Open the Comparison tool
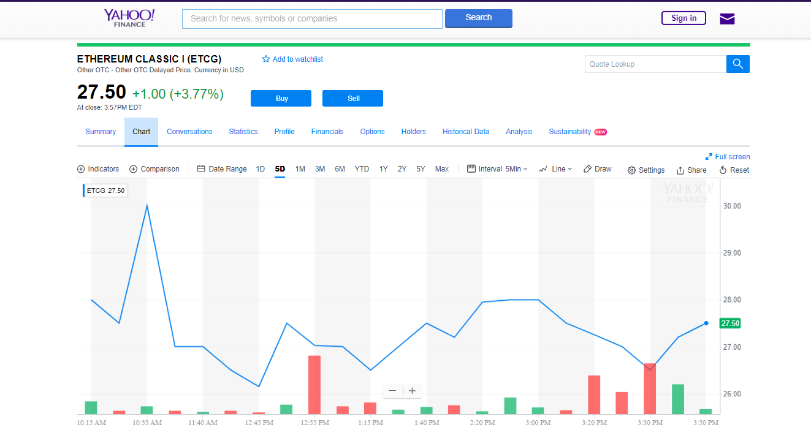Screen dimensions: 811x438 click(x=154, y=169)
